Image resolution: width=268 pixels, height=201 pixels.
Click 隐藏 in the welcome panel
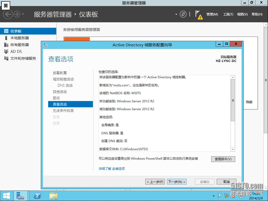coord(249,102)
